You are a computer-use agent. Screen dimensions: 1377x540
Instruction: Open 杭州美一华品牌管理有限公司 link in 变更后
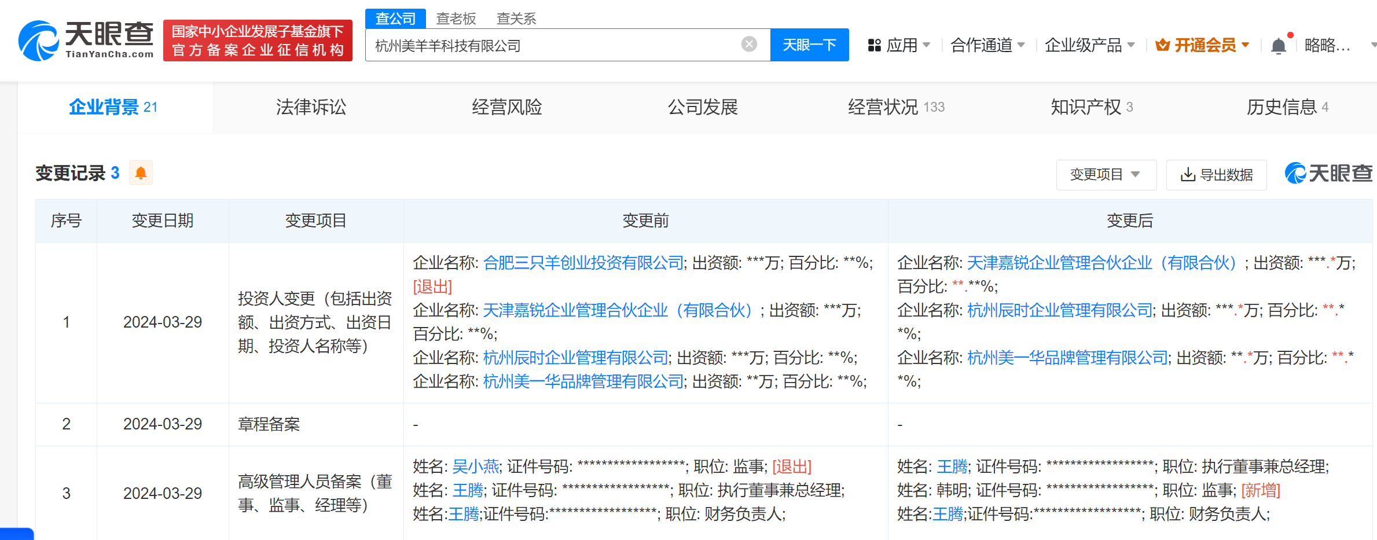1067,358
